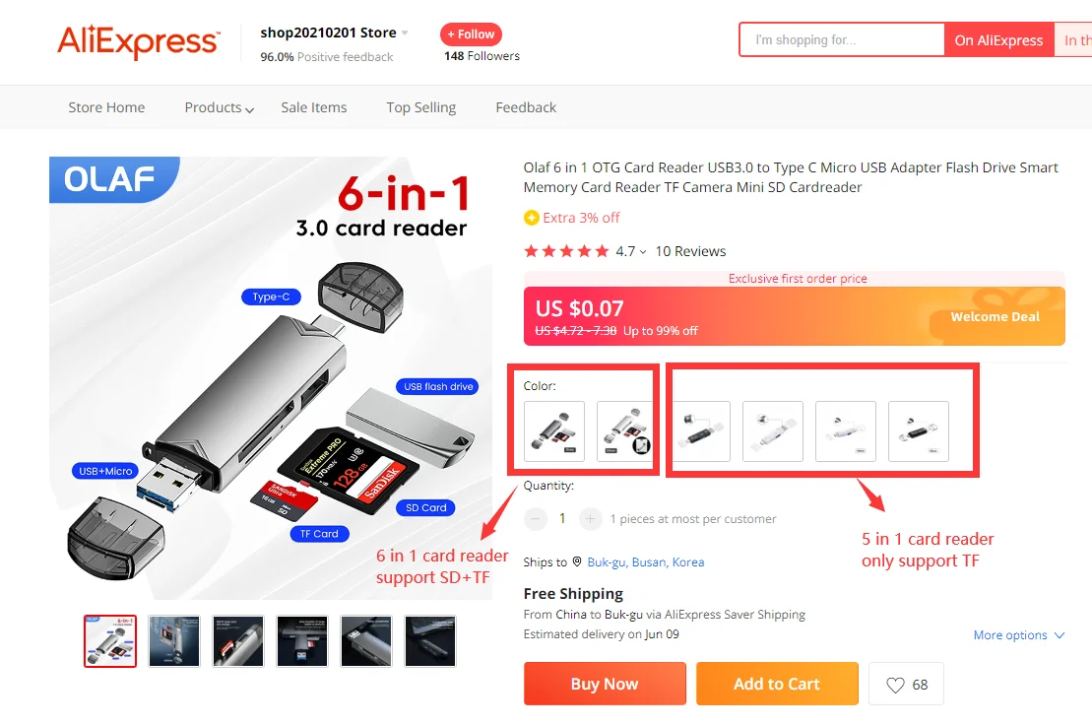Open the Sale Items tab
Image resolution: width=1092 pixels, height=725 pixels.
point(314,107)
